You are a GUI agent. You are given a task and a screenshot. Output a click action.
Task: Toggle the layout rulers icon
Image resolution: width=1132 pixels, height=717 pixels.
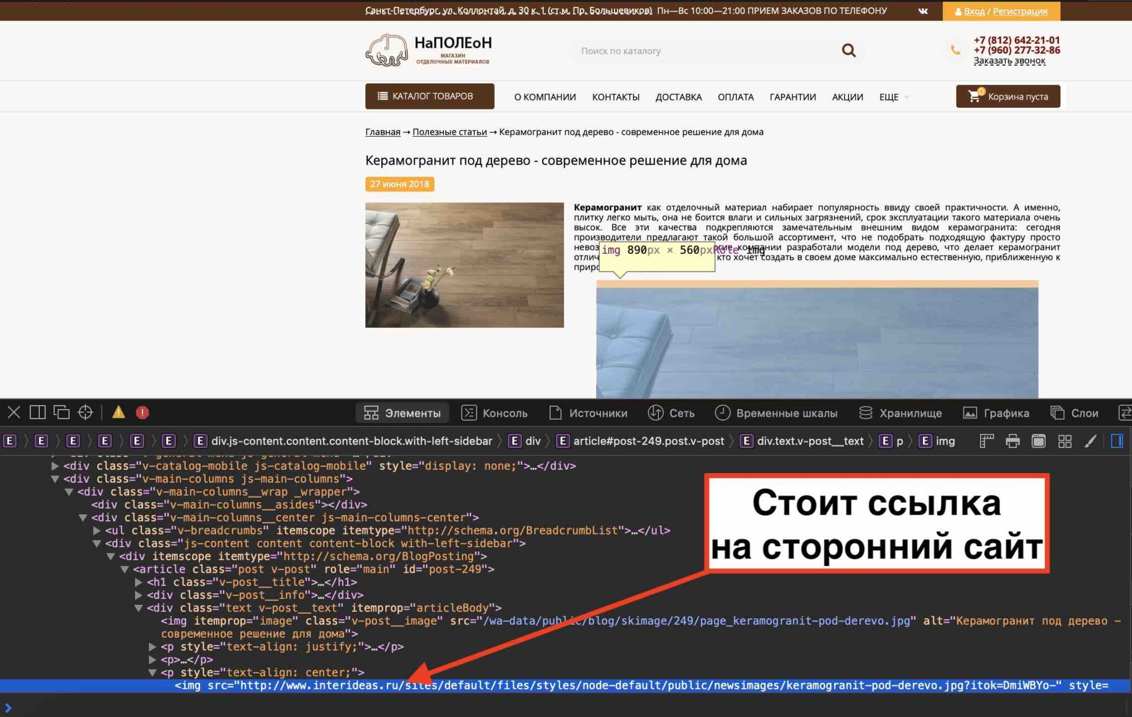(986, 441)
